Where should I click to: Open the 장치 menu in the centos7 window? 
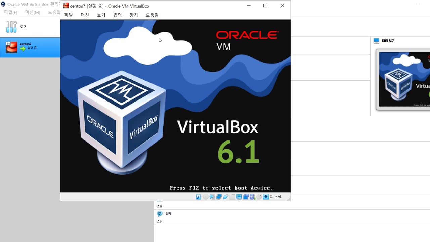[x=134, y=15]
